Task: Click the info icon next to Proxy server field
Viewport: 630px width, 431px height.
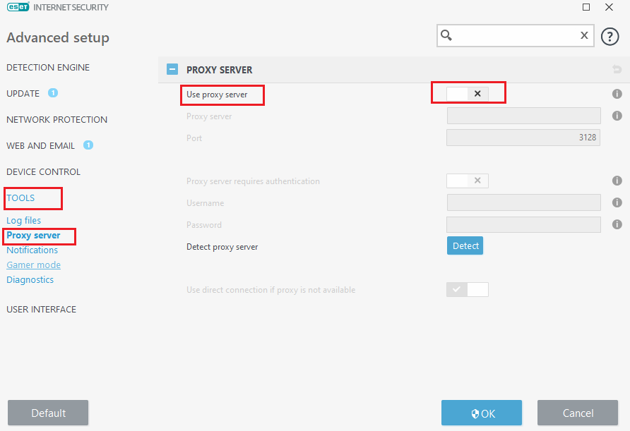Action: pos(617,116)
